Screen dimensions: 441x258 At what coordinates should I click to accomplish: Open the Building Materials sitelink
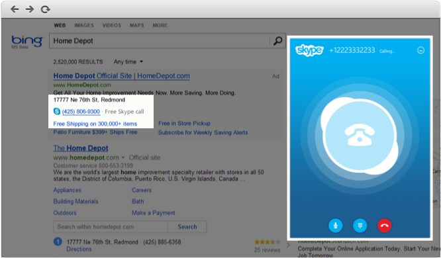[75, 201]
